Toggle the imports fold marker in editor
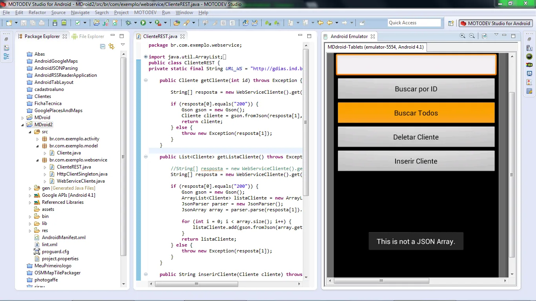Viewport: 536px width, 301px height. pos(146,57)
